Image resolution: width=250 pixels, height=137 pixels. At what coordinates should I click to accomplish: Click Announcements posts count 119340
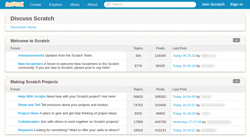click(160, 56)
